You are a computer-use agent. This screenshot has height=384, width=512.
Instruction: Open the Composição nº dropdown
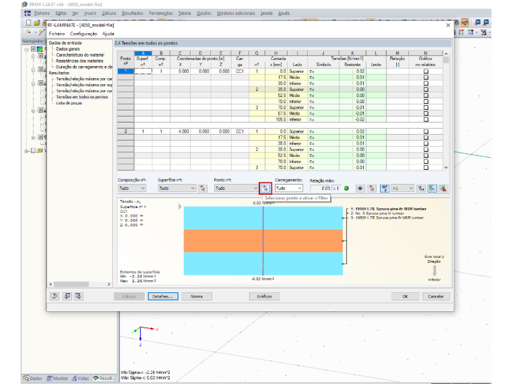coord(132,189)
